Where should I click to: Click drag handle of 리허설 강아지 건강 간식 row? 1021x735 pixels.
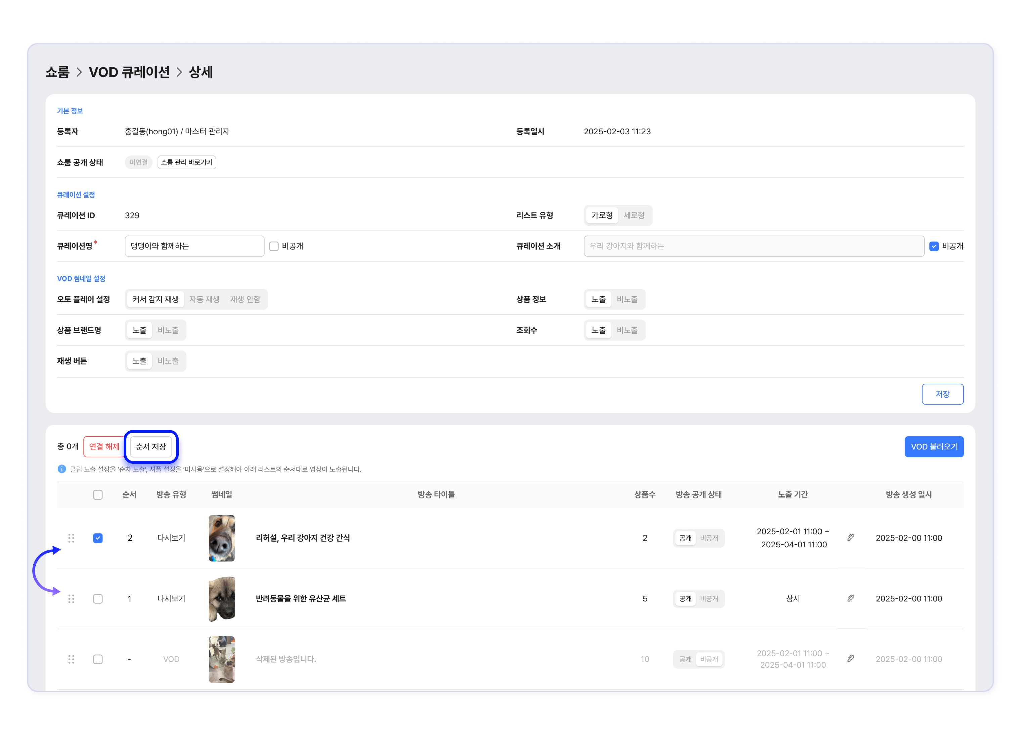pos(71,538)
